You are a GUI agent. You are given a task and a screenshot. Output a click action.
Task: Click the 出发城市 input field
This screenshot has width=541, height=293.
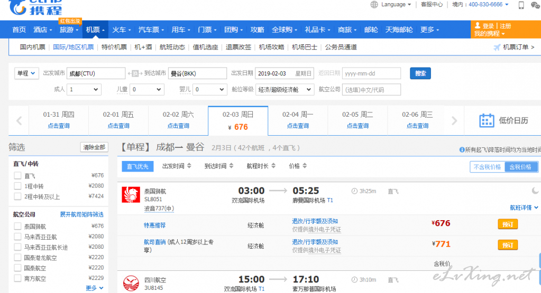tap(96, 73)
